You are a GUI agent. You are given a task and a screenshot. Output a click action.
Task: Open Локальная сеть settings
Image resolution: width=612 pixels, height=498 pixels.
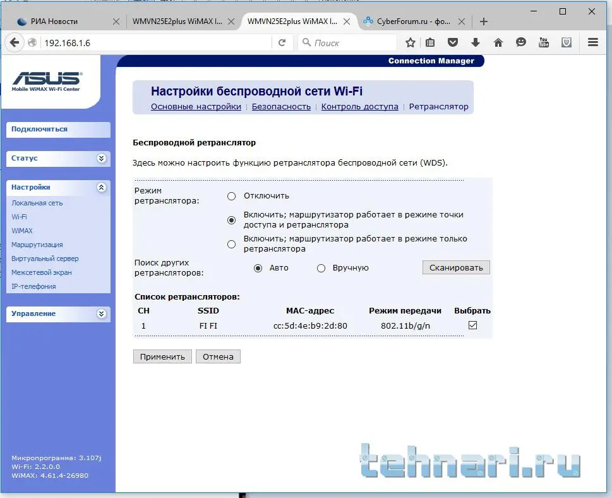pos(37,203)
